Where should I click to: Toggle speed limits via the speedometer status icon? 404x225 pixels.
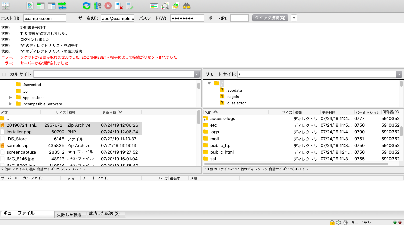[x=345, y=222]
